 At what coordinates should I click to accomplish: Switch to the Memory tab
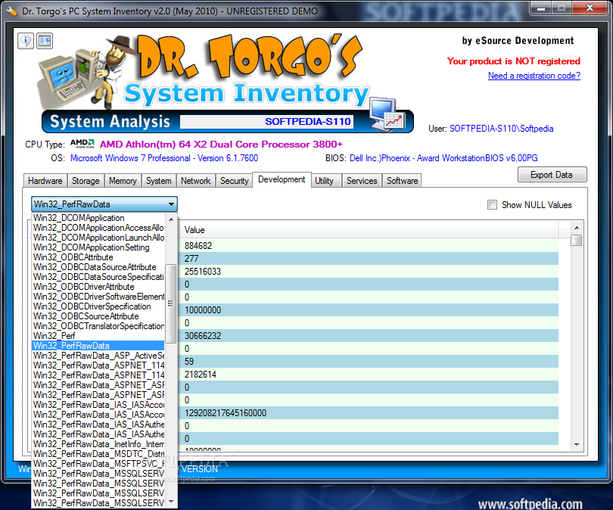[123, 181]
